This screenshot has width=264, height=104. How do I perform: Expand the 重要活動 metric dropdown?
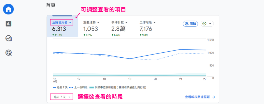(91, 23)
